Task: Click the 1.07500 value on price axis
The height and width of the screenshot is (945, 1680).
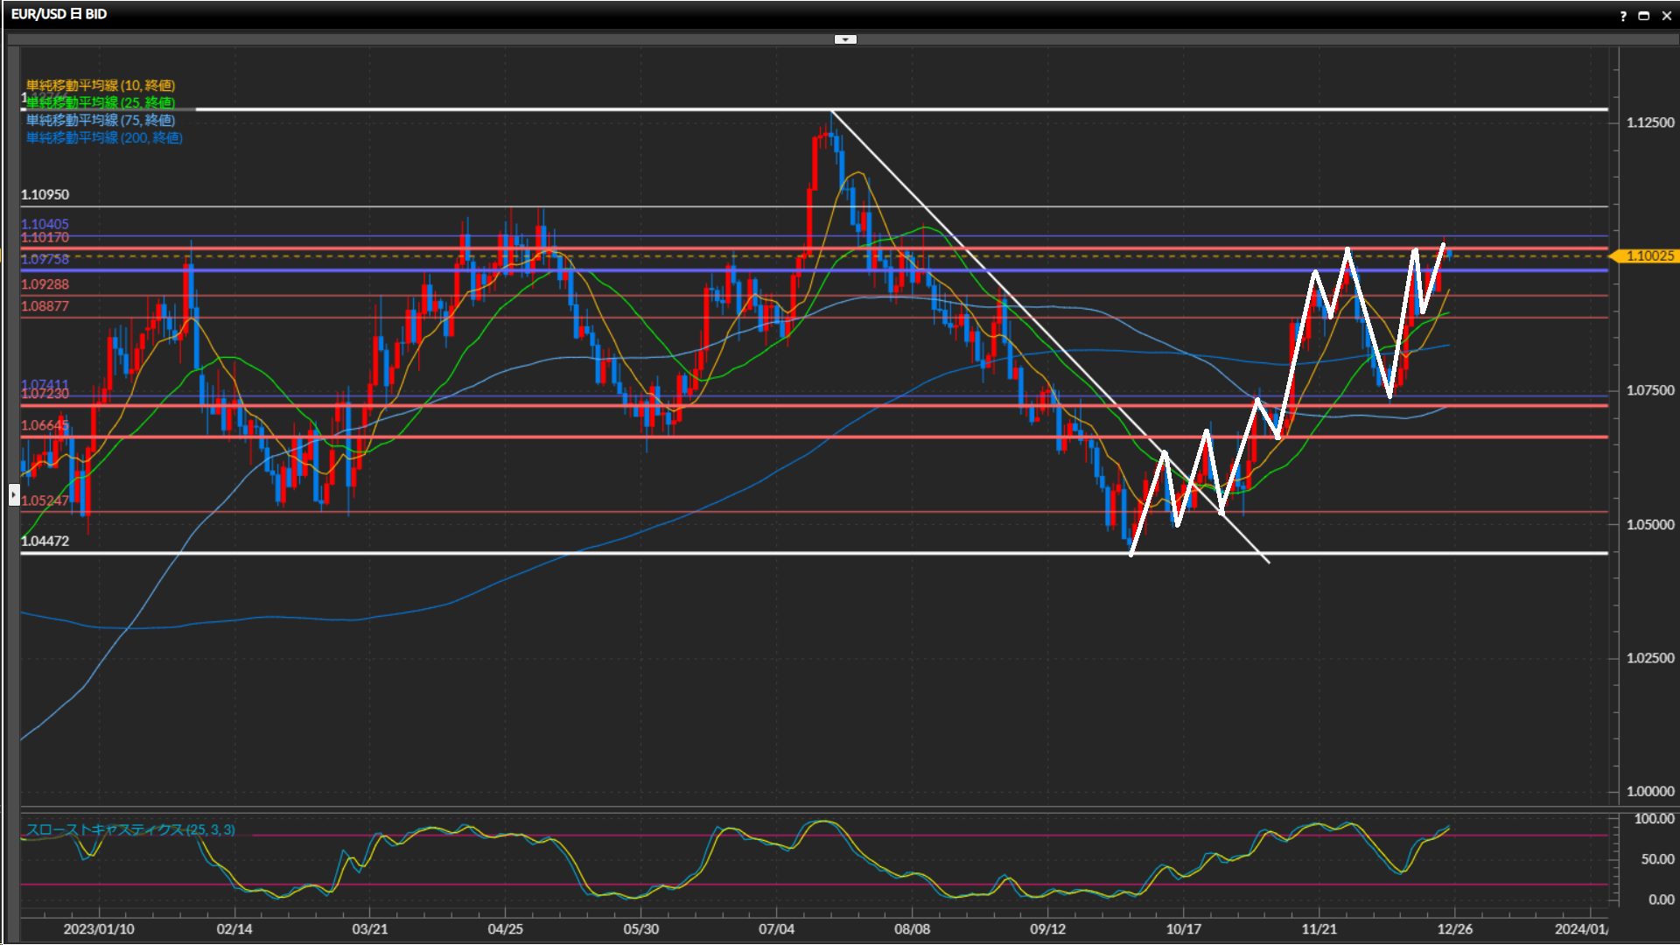Action: 1650,390
